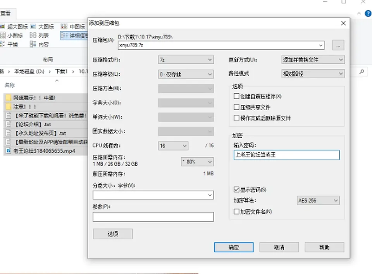The width and height of the screenshot is (372, 274).
Task: Switch Explorer to 中图标 view
Action: pyautogui.click(x=73, y=26)
